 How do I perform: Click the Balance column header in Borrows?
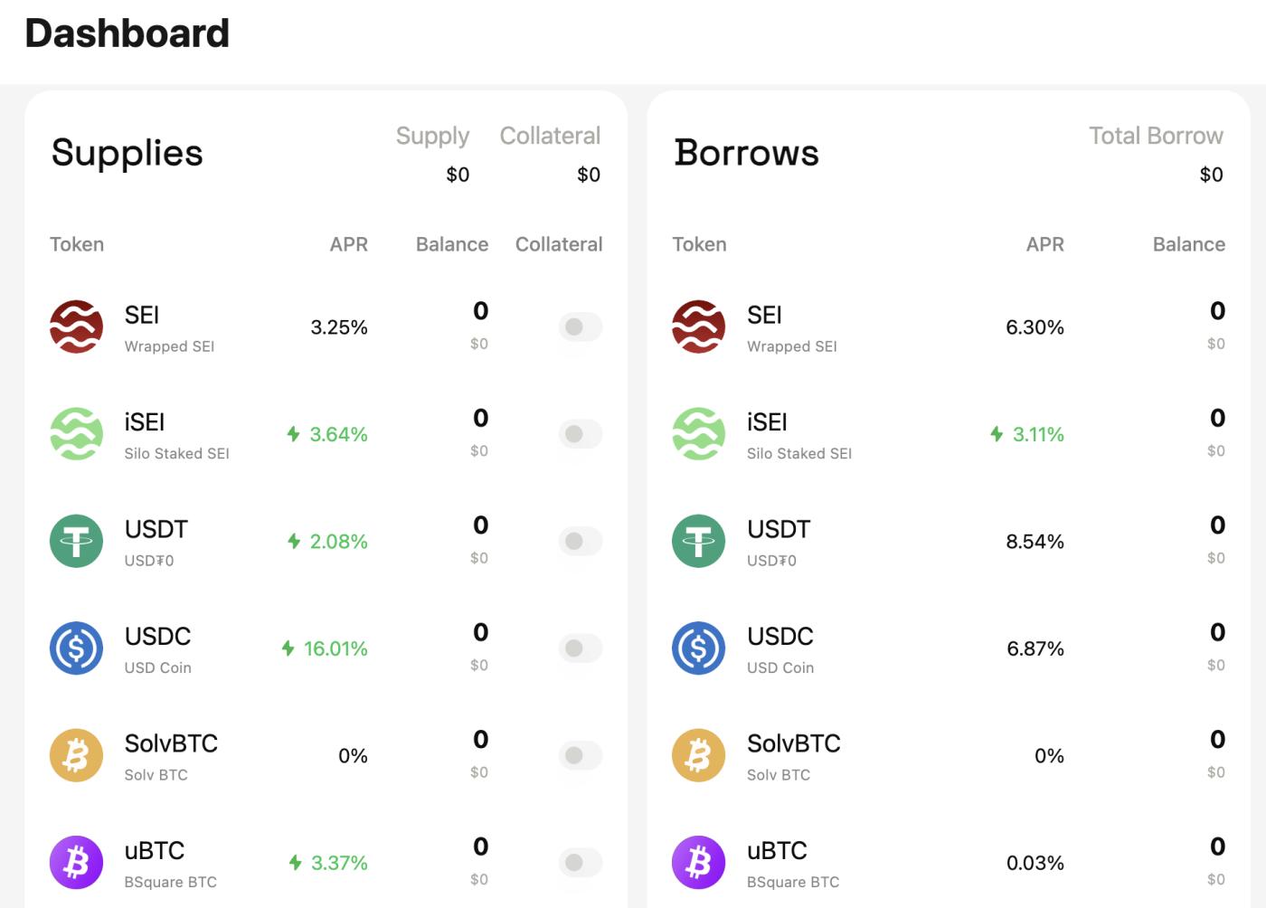click(1188, 244)
